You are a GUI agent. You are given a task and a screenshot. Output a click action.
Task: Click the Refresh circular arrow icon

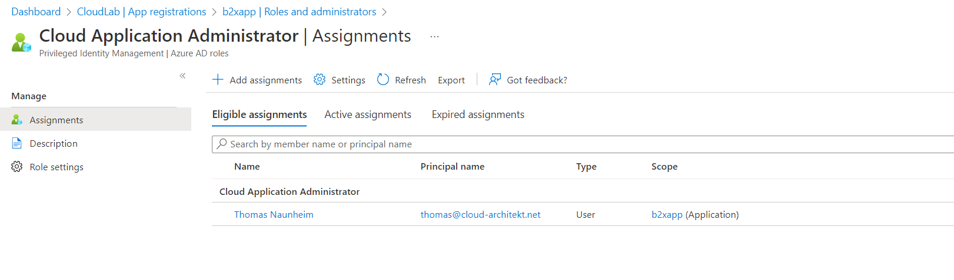click(x=383, y=79)
